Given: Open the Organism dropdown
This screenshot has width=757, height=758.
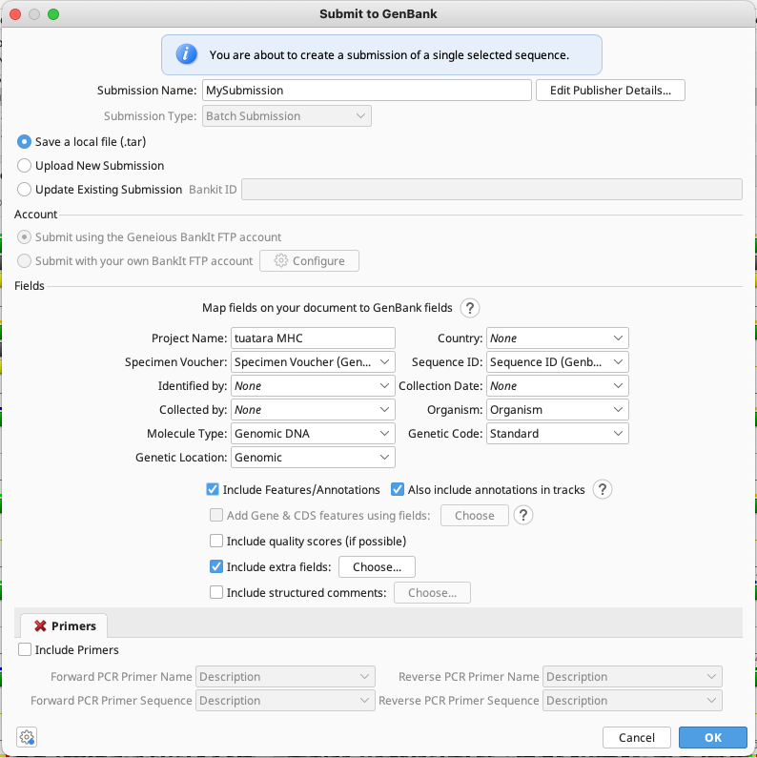Looking at the screenshot, I should click(557, 409).
